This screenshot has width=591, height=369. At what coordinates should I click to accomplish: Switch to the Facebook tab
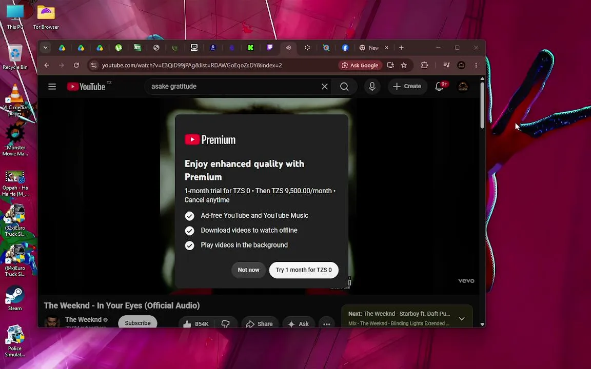pos(345,48)
